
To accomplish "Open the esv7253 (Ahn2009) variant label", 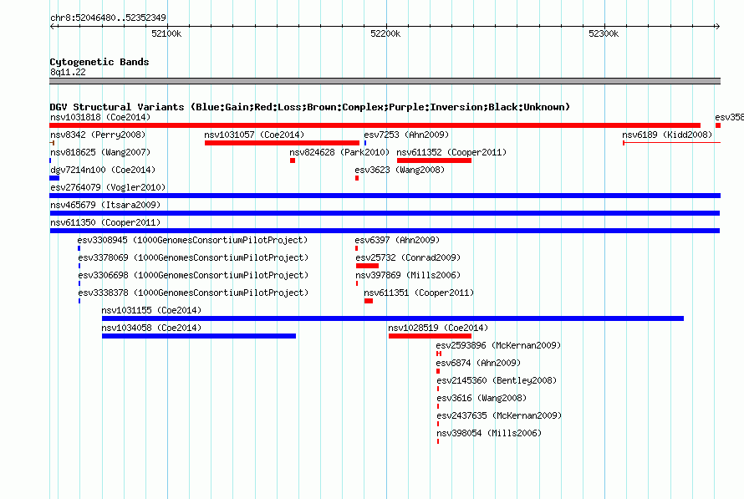I will pos(406,135).
